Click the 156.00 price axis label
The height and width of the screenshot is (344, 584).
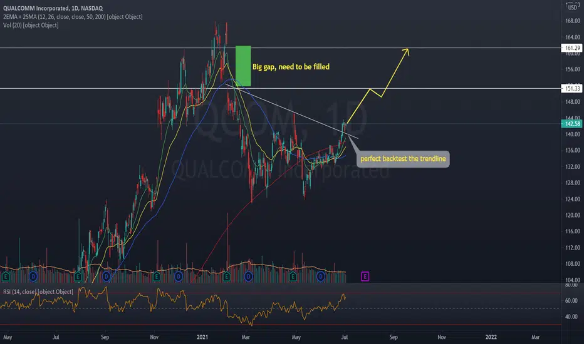pyautogui.click(x=573, y=69)
